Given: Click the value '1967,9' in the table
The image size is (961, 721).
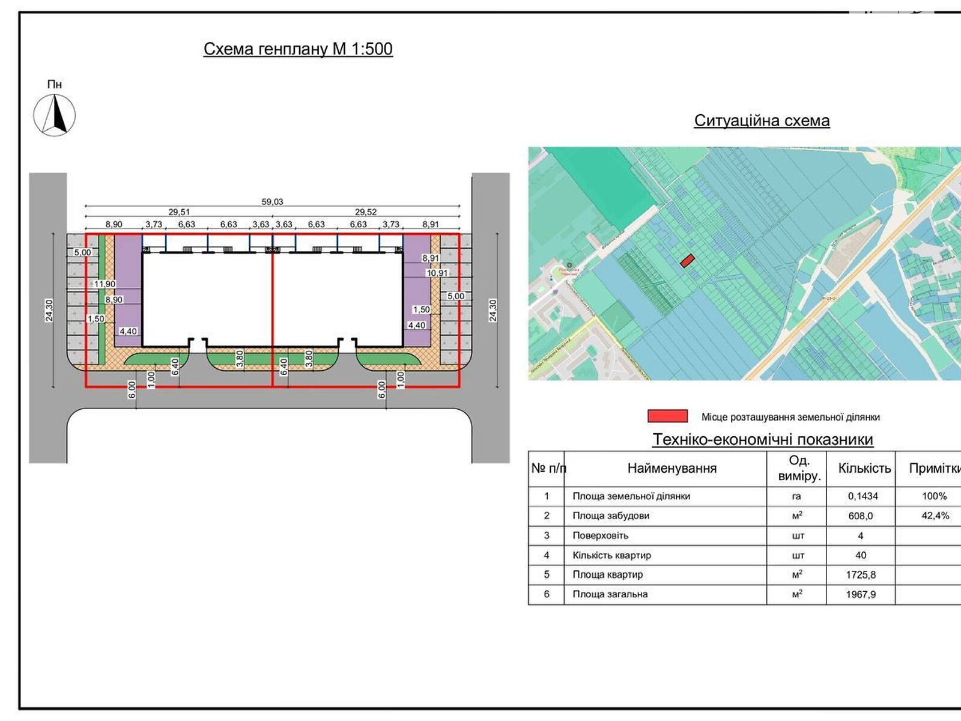Looking at the screenshot, I should coord(861,594).
